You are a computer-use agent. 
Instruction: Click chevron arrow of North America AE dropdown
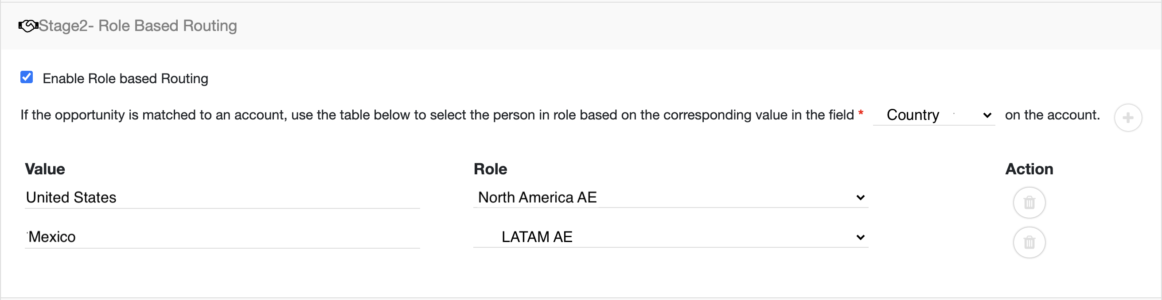pyautogui.click(x=860, y=198)
